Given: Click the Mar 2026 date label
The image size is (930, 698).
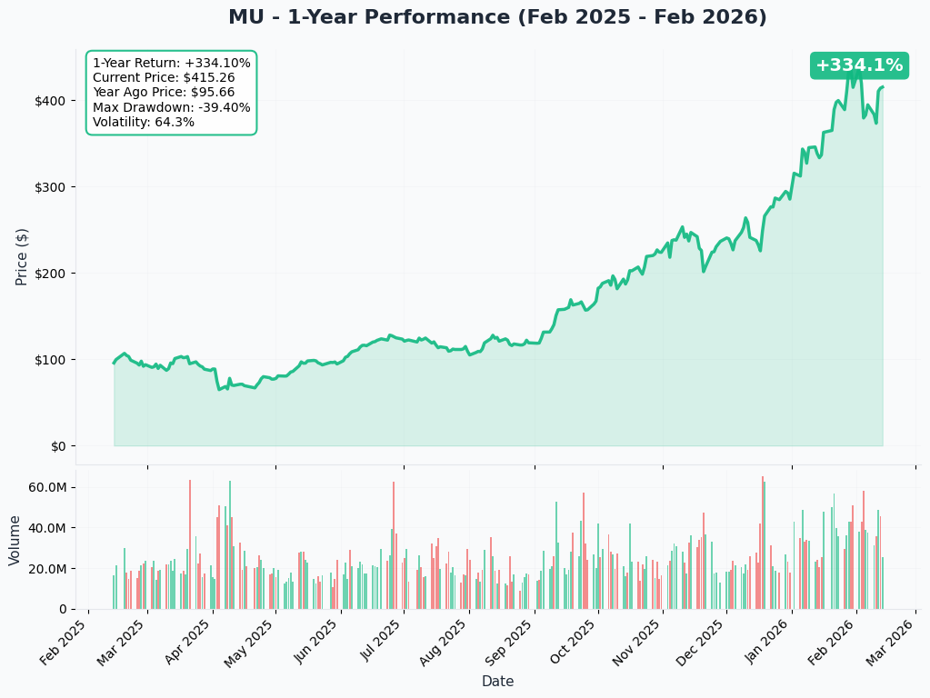Looking at the screenshot, I should pyautogui.click(x=889, y=643).
